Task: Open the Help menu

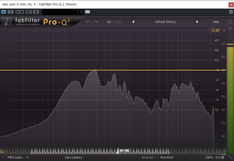Action: (x=216, y=22)
